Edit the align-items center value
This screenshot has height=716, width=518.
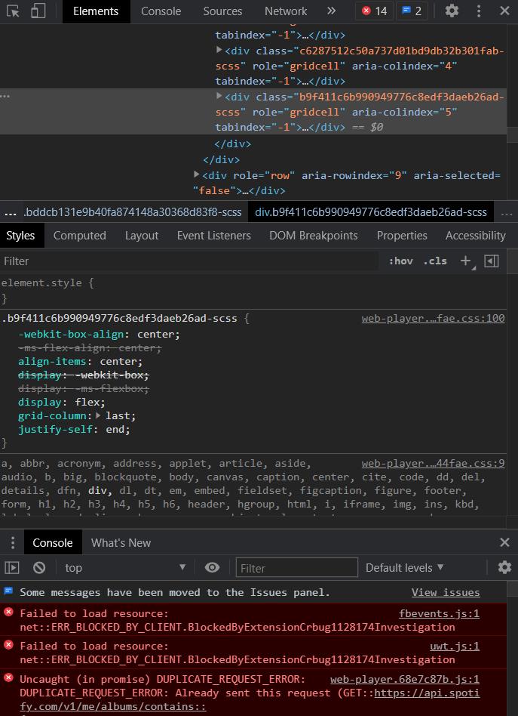(x=119, y=362)
